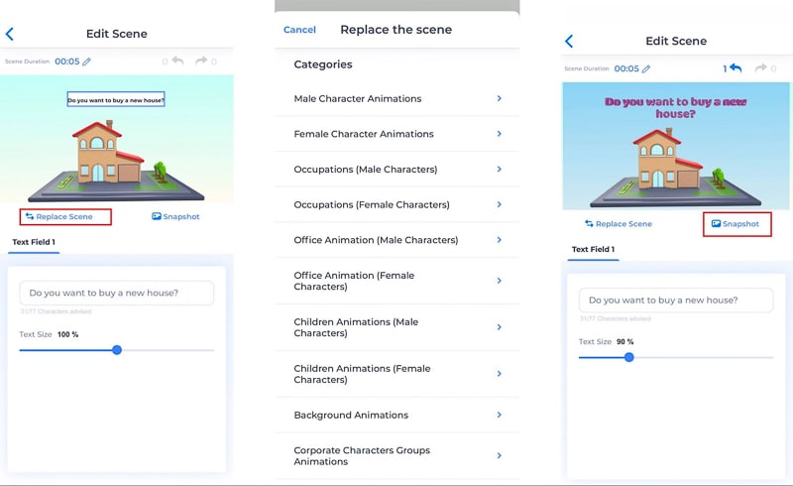Open the Female Character Animations chevron

click(499, 134)
